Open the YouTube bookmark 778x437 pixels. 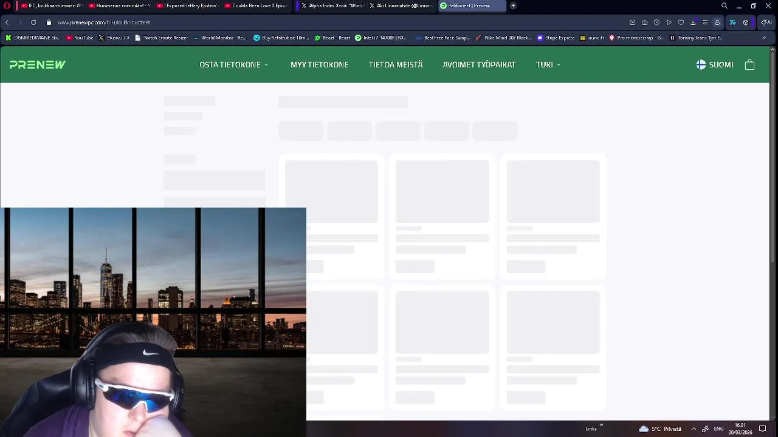[x=80, y=38]
